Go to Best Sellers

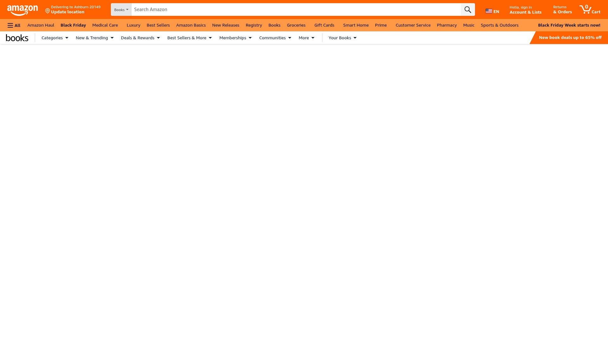[x=158, y=25]
